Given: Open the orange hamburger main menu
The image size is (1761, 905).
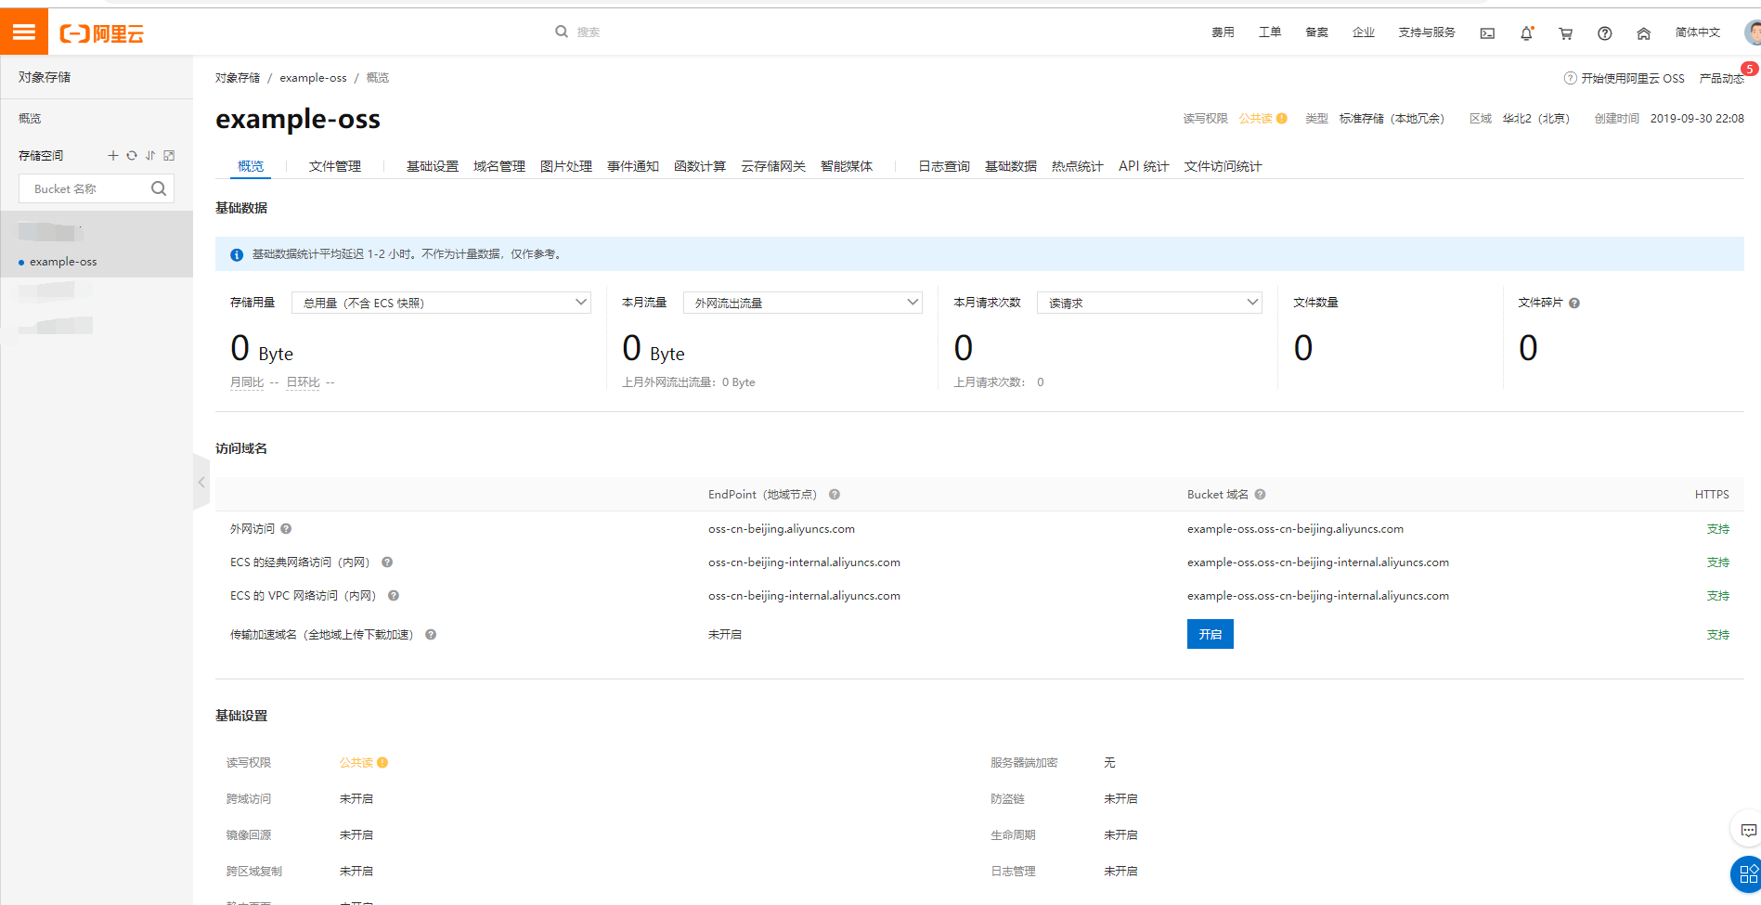Looking at the screenshot, I should coord(24,32).
